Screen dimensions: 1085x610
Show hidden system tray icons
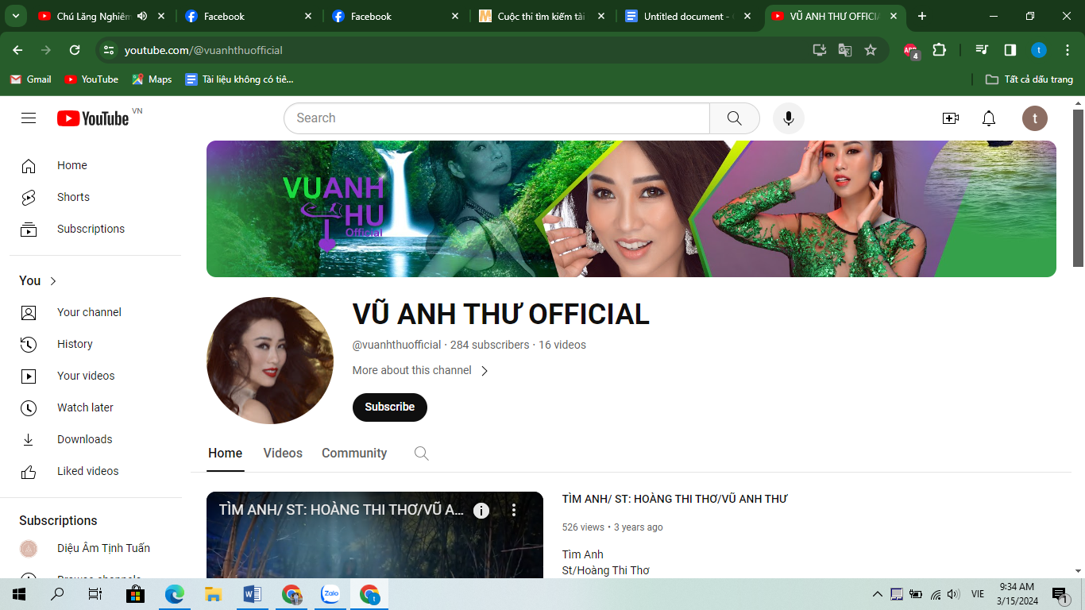click(878, 594)
